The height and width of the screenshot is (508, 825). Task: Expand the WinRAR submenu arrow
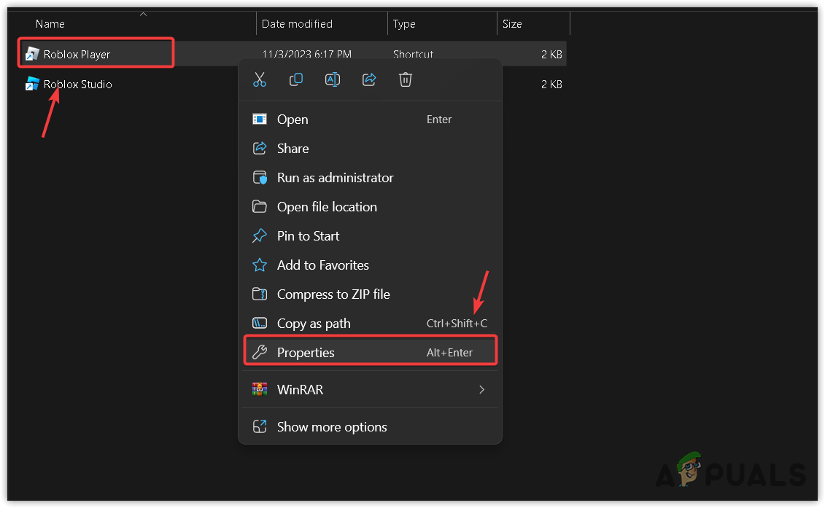point(481,390)
